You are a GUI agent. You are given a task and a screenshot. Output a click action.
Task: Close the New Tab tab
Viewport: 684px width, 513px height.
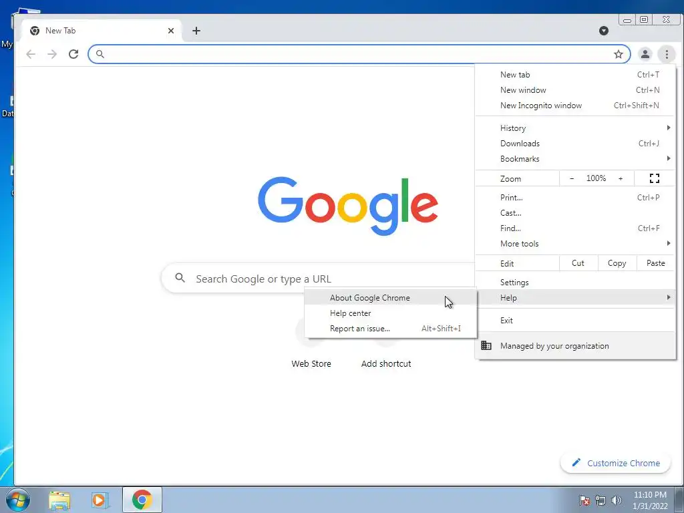tap(171, 31)
